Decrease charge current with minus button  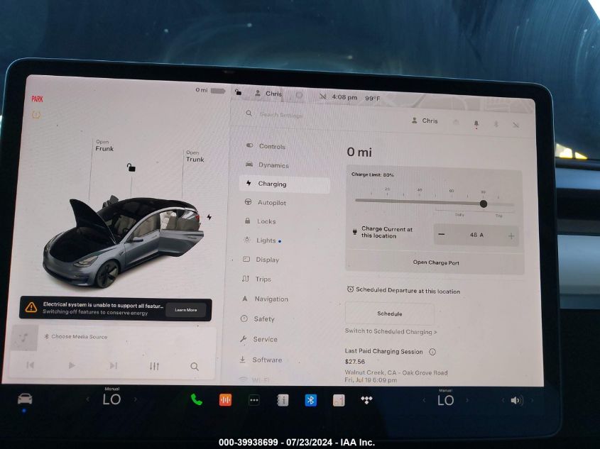pos(442,235)
